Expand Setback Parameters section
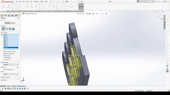Viewport: 170px width, 95px height. 19,77
